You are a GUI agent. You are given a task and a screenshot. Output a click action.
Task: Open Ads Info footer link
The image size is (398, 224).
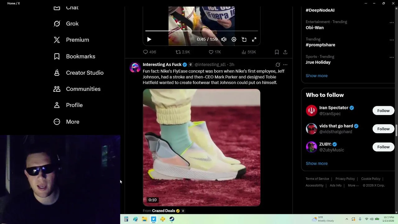[x=336, y=185]
